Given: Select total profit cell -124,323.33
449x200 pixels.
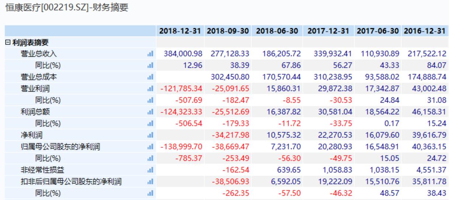Looking at the screenshot, I should tap(182, 113).
